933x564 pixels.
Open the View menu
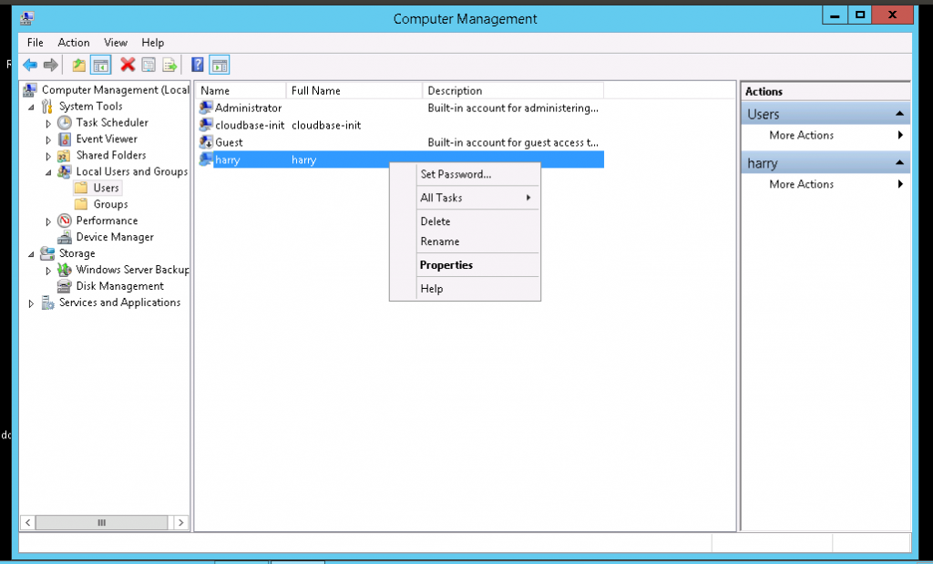(x=116, y=43)
